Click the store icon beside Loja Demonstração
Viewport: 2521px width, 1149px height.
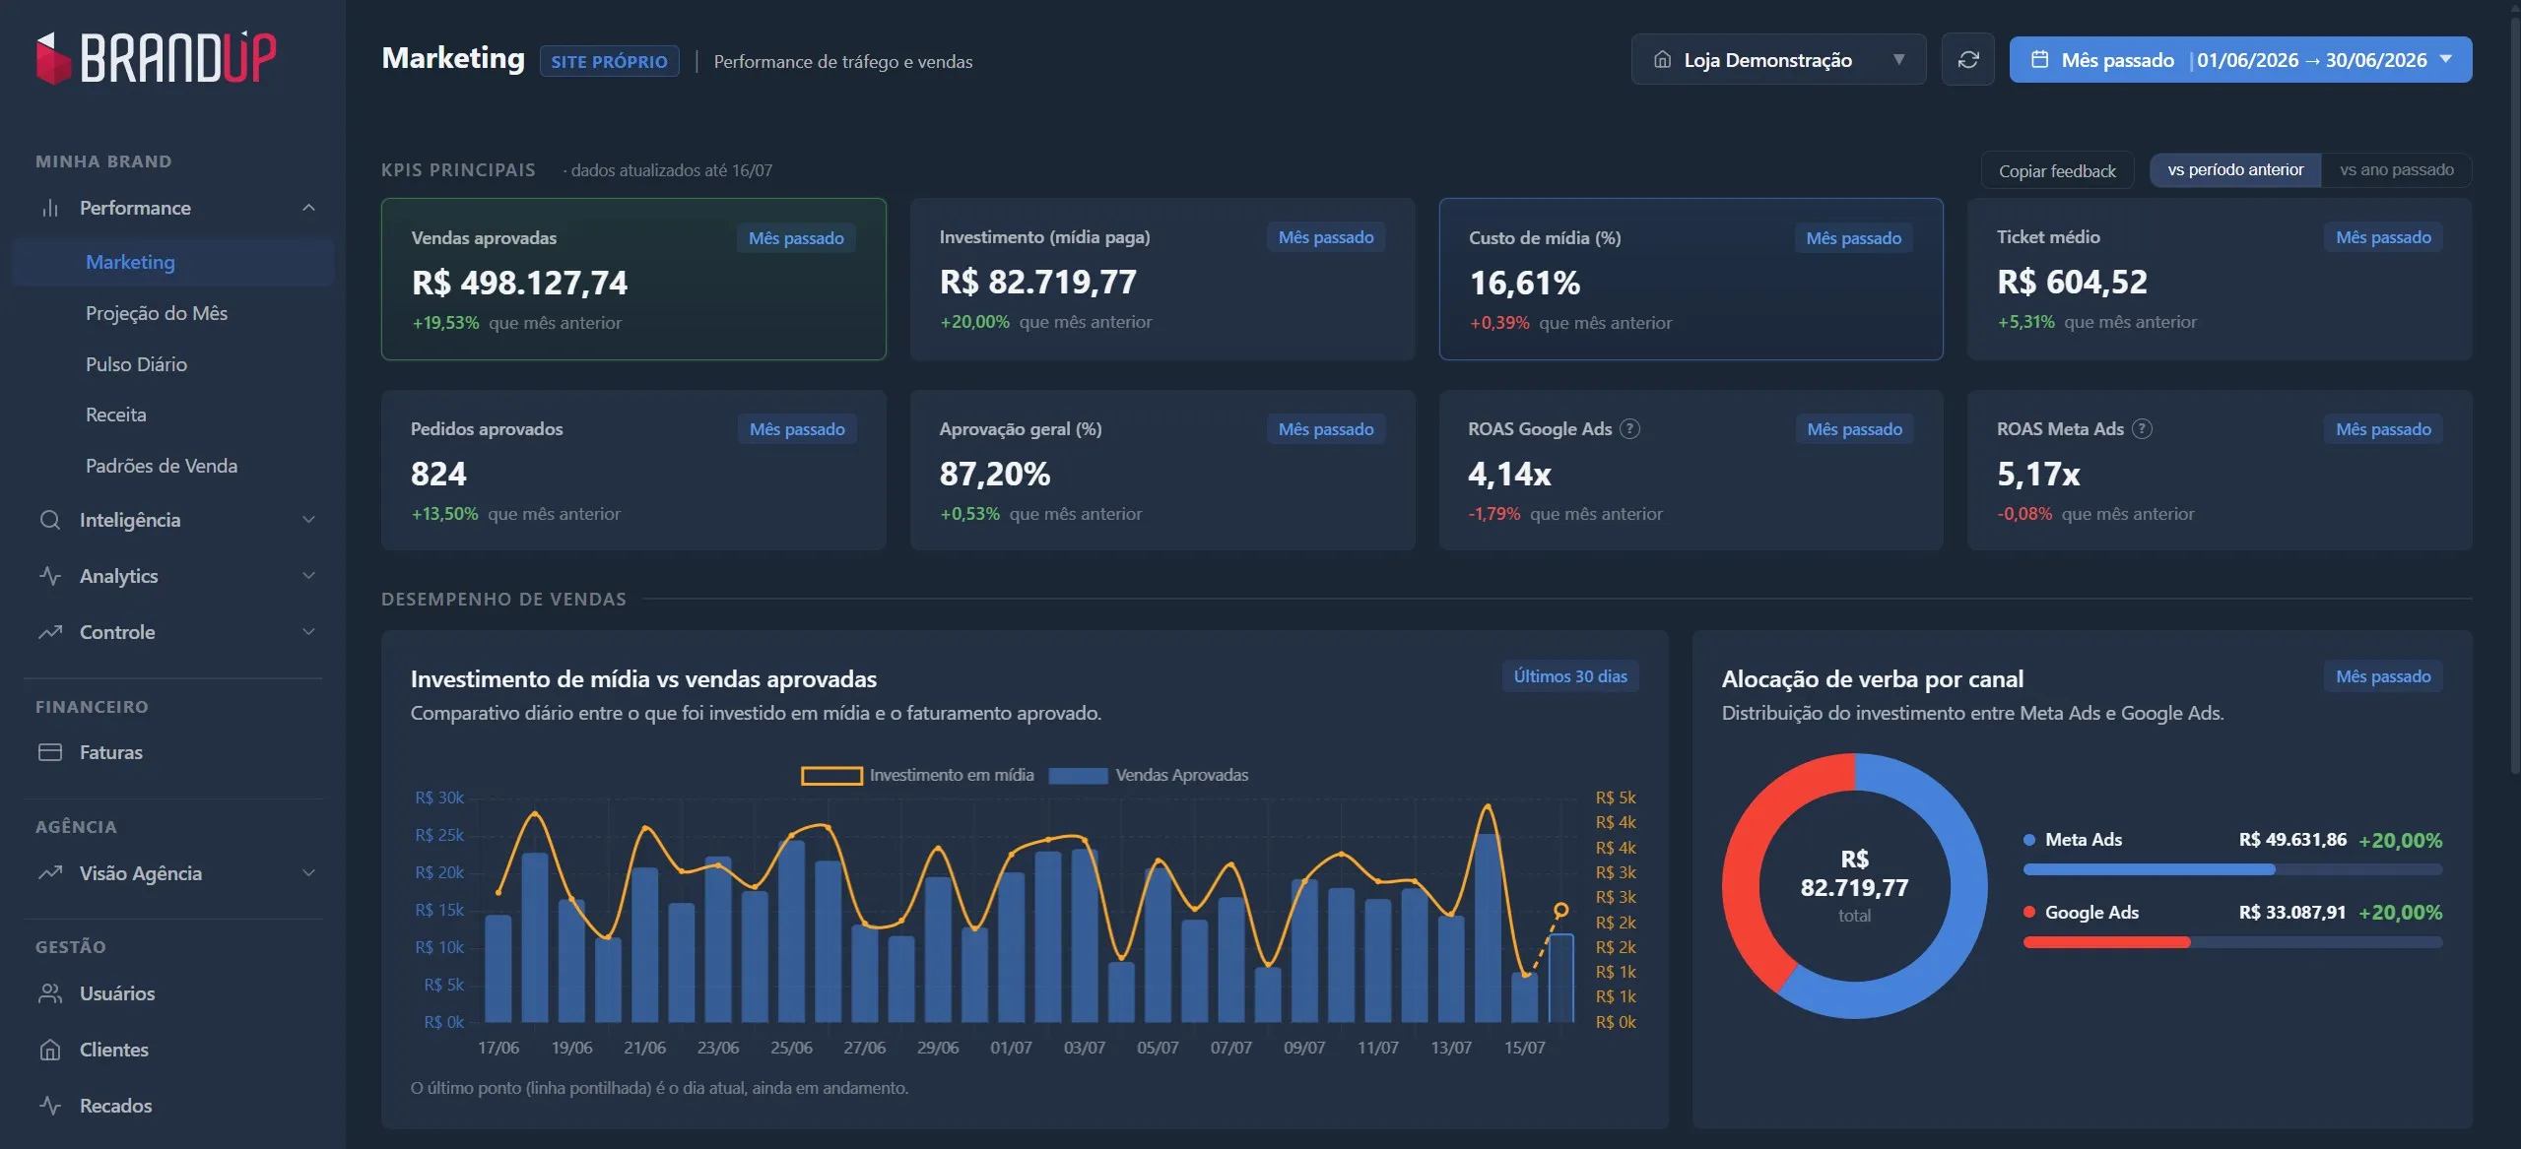coord(1662,60)
